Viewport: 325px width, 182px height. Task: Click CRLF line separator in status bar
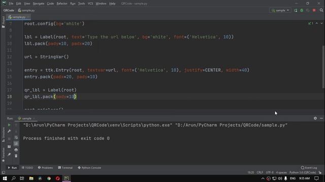[259, 172]
